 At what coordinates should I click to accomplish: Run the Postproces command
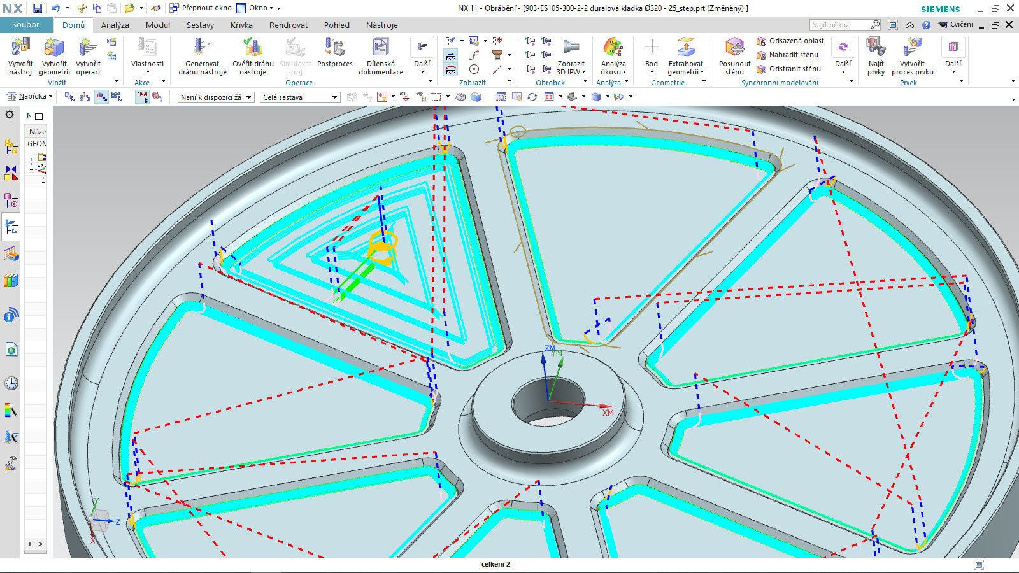click(x=335, y=52)
